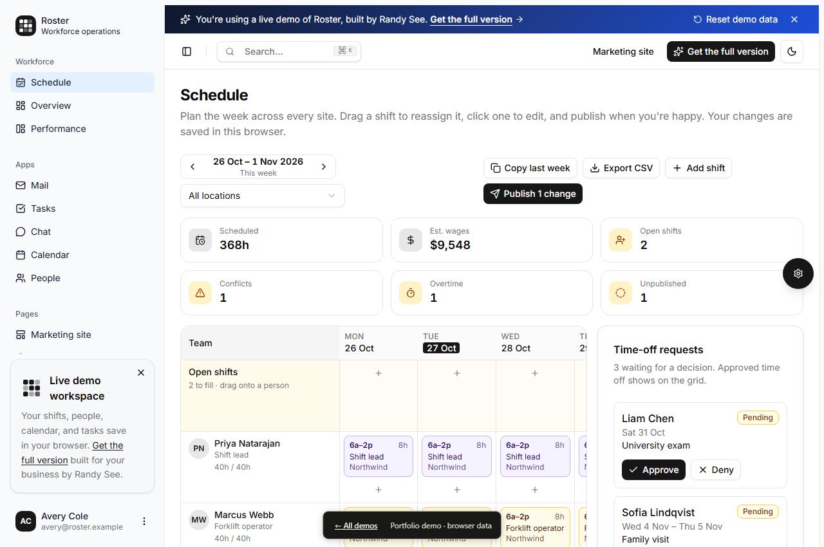Select the 27 Oct highlighted date header
The image size is (824, 547).
tap(442, 348)
